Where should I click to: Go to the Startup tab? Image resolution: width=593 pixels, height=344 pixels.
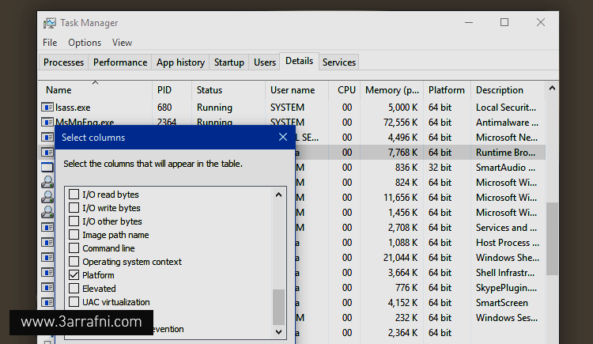[229, 62]
